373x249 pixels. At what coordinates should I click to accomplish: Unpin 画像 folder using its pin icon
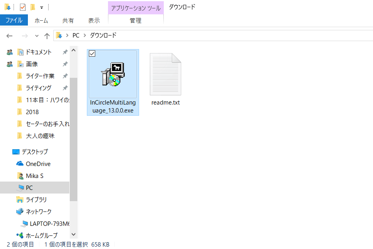65,64
